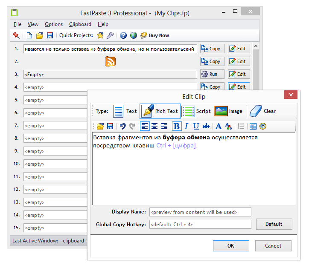309x268 pixels.
Task: Undo last edit in clip editor
Action: pos(122,126)
